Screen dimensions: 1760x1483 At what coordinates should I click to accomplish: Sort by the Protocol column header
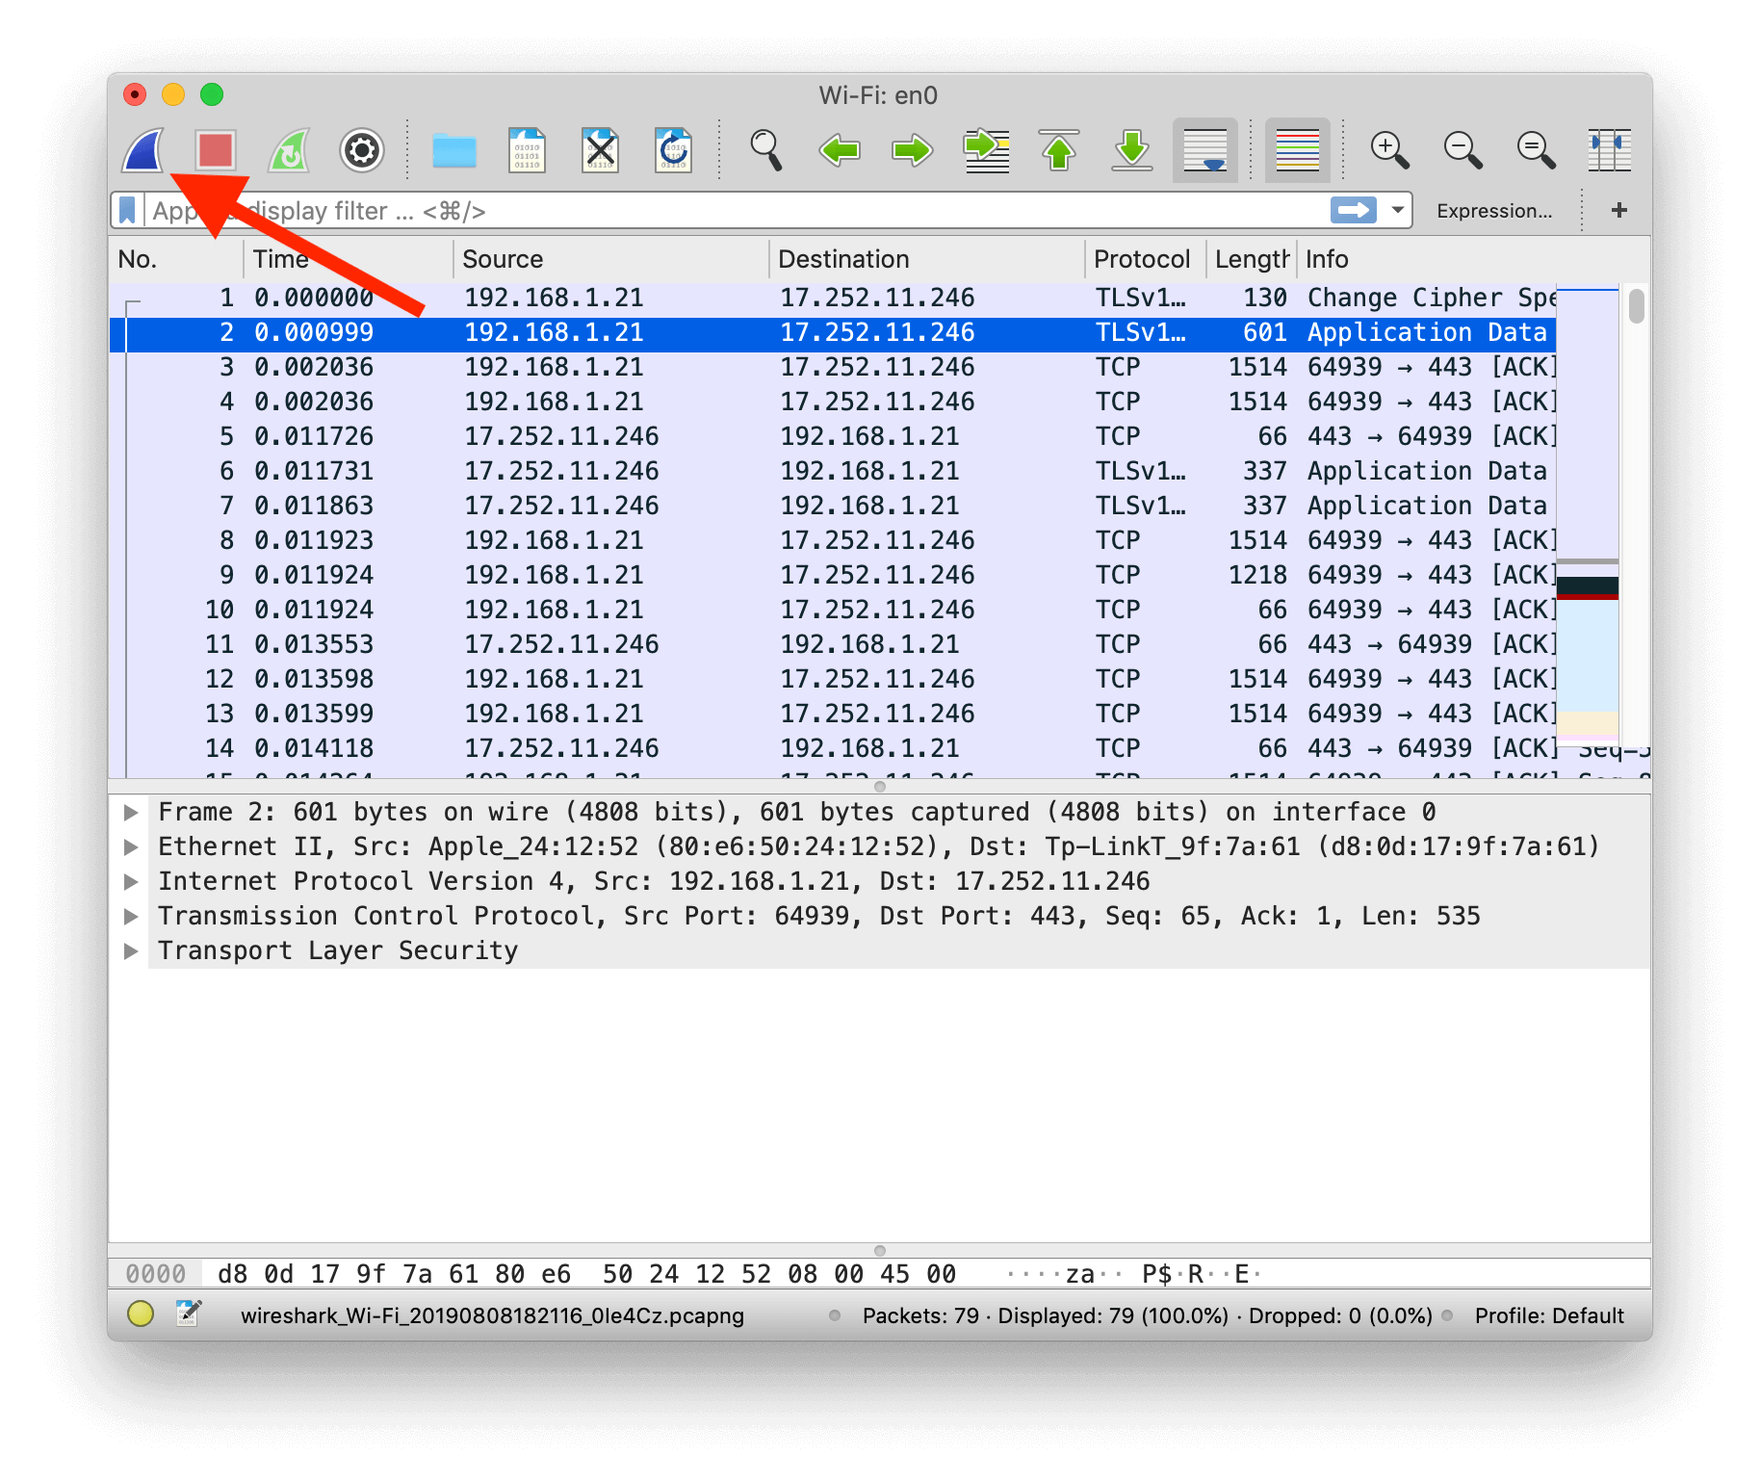click(x=1145, y=259)
